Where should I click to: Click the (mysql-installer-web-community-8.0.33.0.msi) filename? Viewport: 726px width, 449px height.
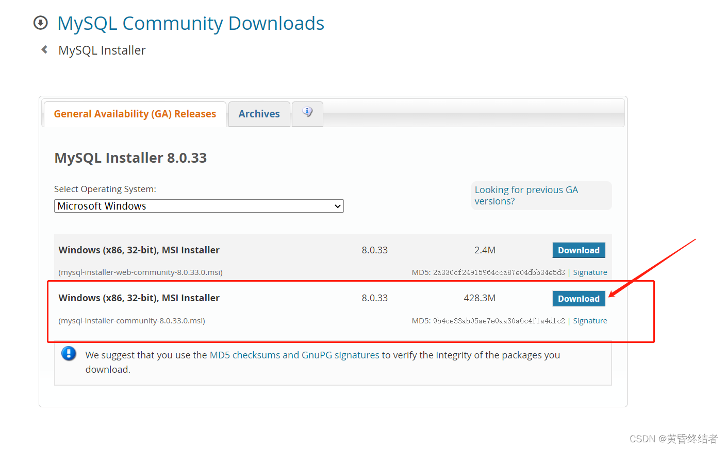click(141, 272)
